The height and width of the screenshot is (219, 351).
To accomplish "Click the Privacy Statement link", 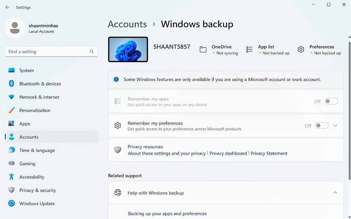I will (x=269, y=153).
